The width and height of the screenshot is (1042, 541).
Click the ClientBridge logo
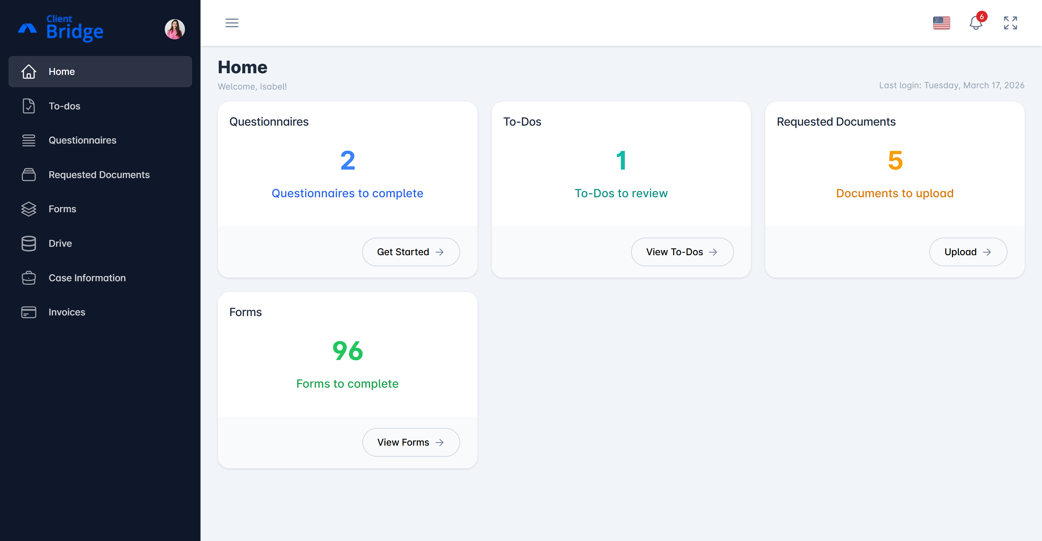click(61, 29)
